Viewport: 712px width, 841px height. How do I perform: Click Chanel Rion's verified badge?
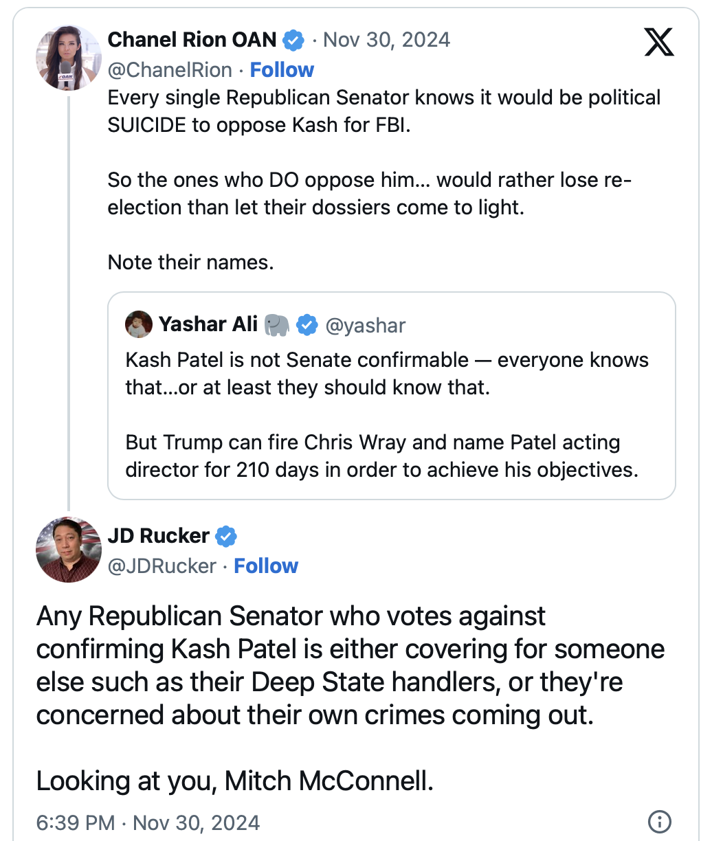[x=293, y=41]
